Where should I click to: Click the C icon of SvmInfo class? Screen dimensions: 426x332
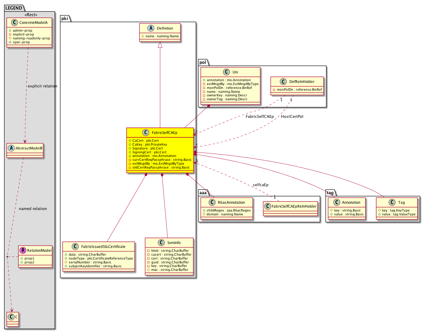pos(161,243)
